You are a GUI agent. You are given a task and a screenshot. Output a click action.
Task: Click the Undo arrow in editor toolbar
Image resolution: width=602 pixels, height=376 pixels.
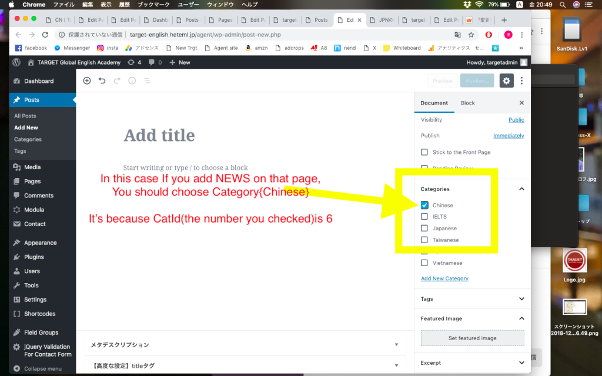pos(102,81)
